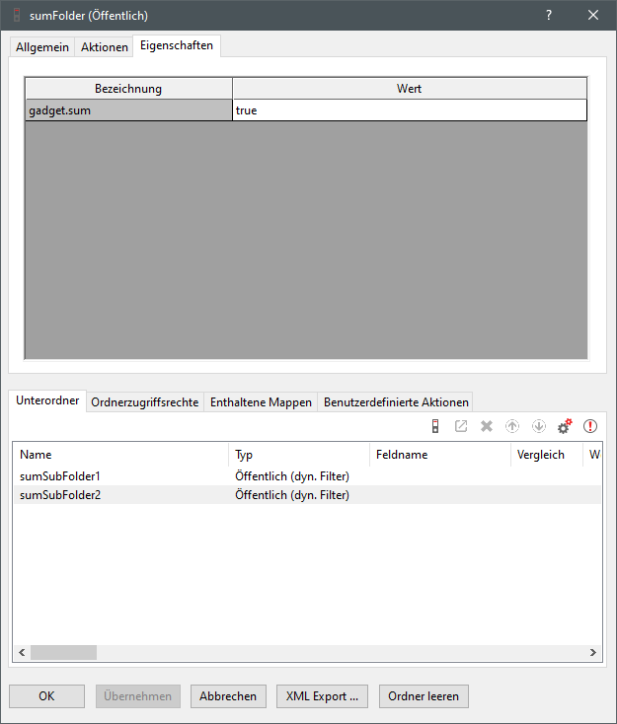Click sumSubFolder1's type 'Öffentlich (dyn. Filter)'
Viewport: 617px width, 724px height.
[292, 476]
